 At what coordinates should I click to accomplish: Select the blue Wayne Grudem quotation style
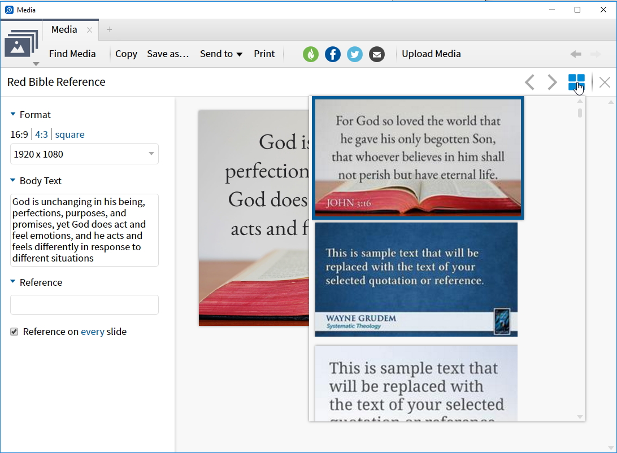coord(416,280)
